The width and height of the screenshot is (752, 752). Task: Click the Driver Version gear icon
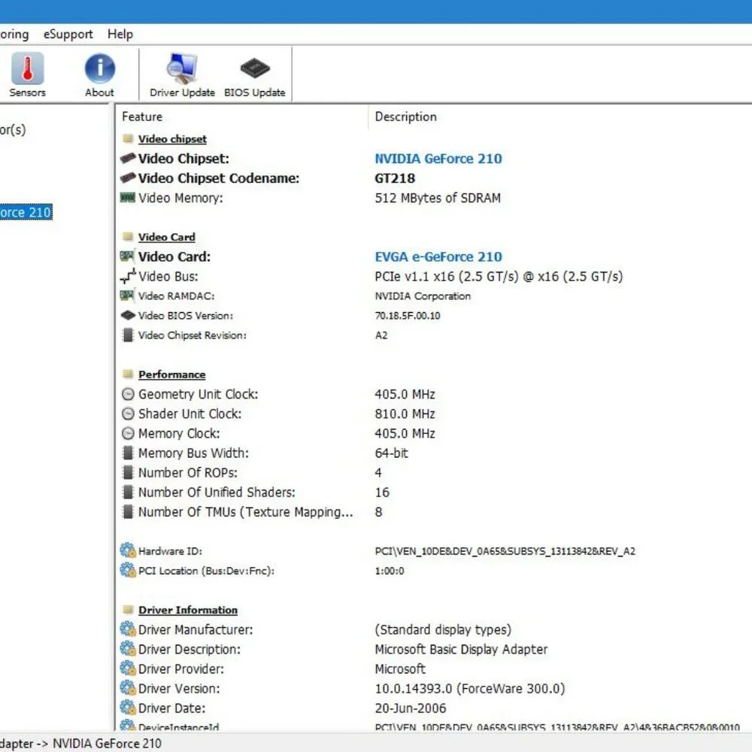(128, 688)
